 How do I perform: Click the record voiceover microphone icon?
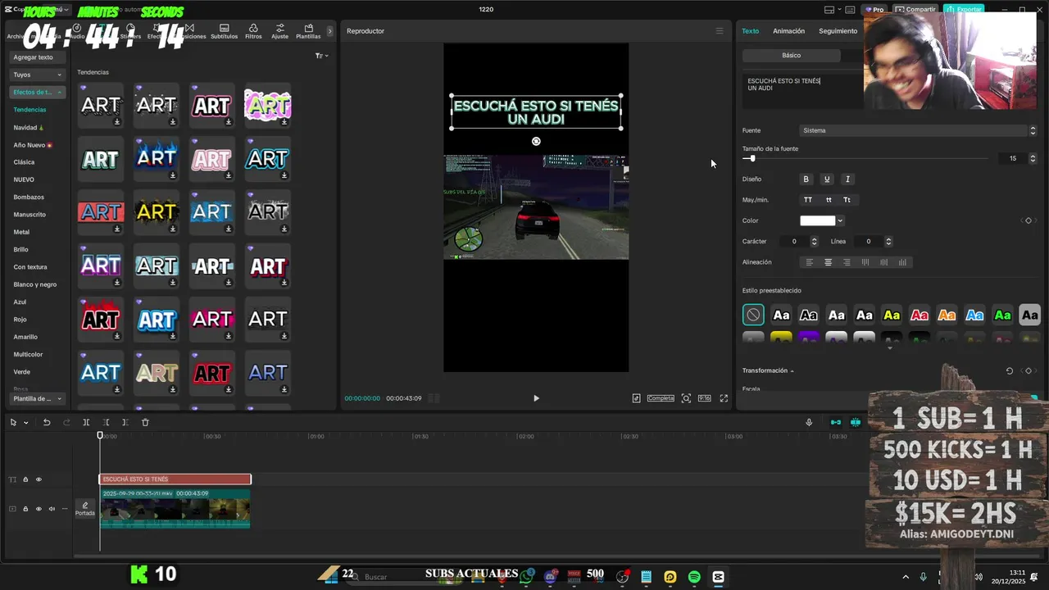point(809,422)
